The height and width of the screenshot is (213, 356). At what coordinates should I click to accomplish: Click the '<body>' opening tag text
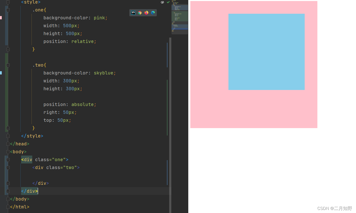click(18, 152)
